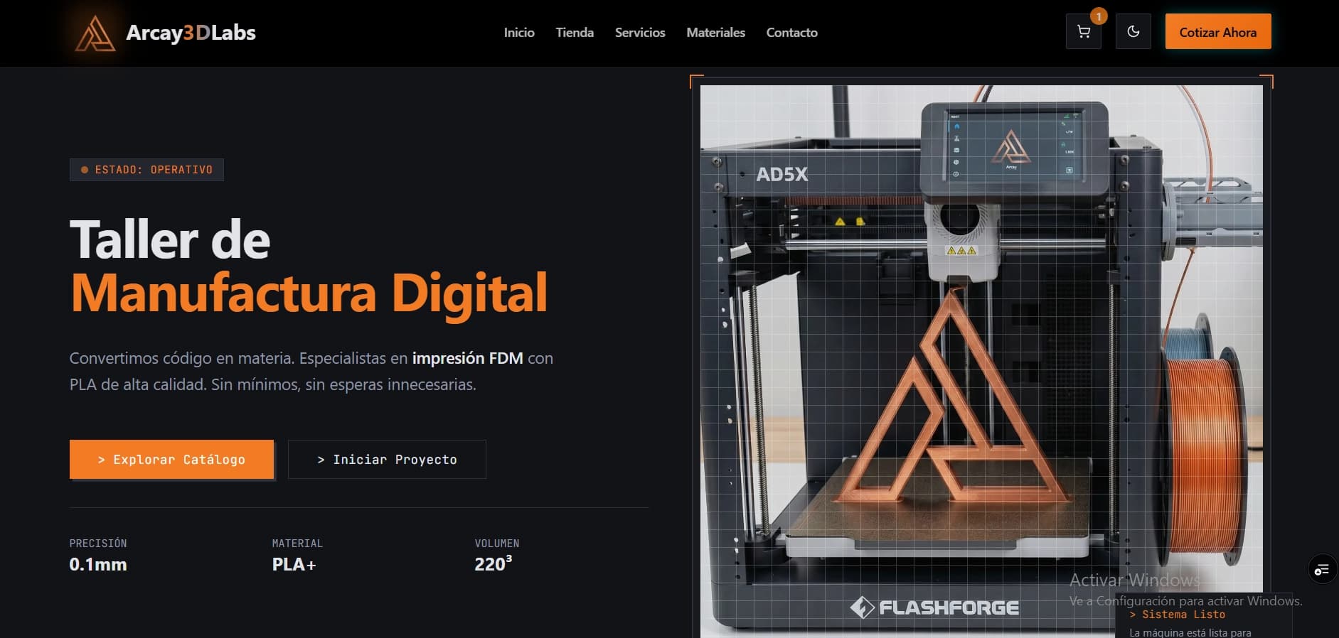Click the Iniciar Proyecto button
This screenshot has height=638, width=1339.
pos(387,459)
